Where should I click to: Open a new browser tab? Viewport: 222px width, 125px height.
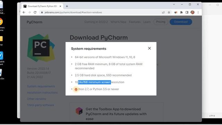pyautogui.click(x=67, y=6)
